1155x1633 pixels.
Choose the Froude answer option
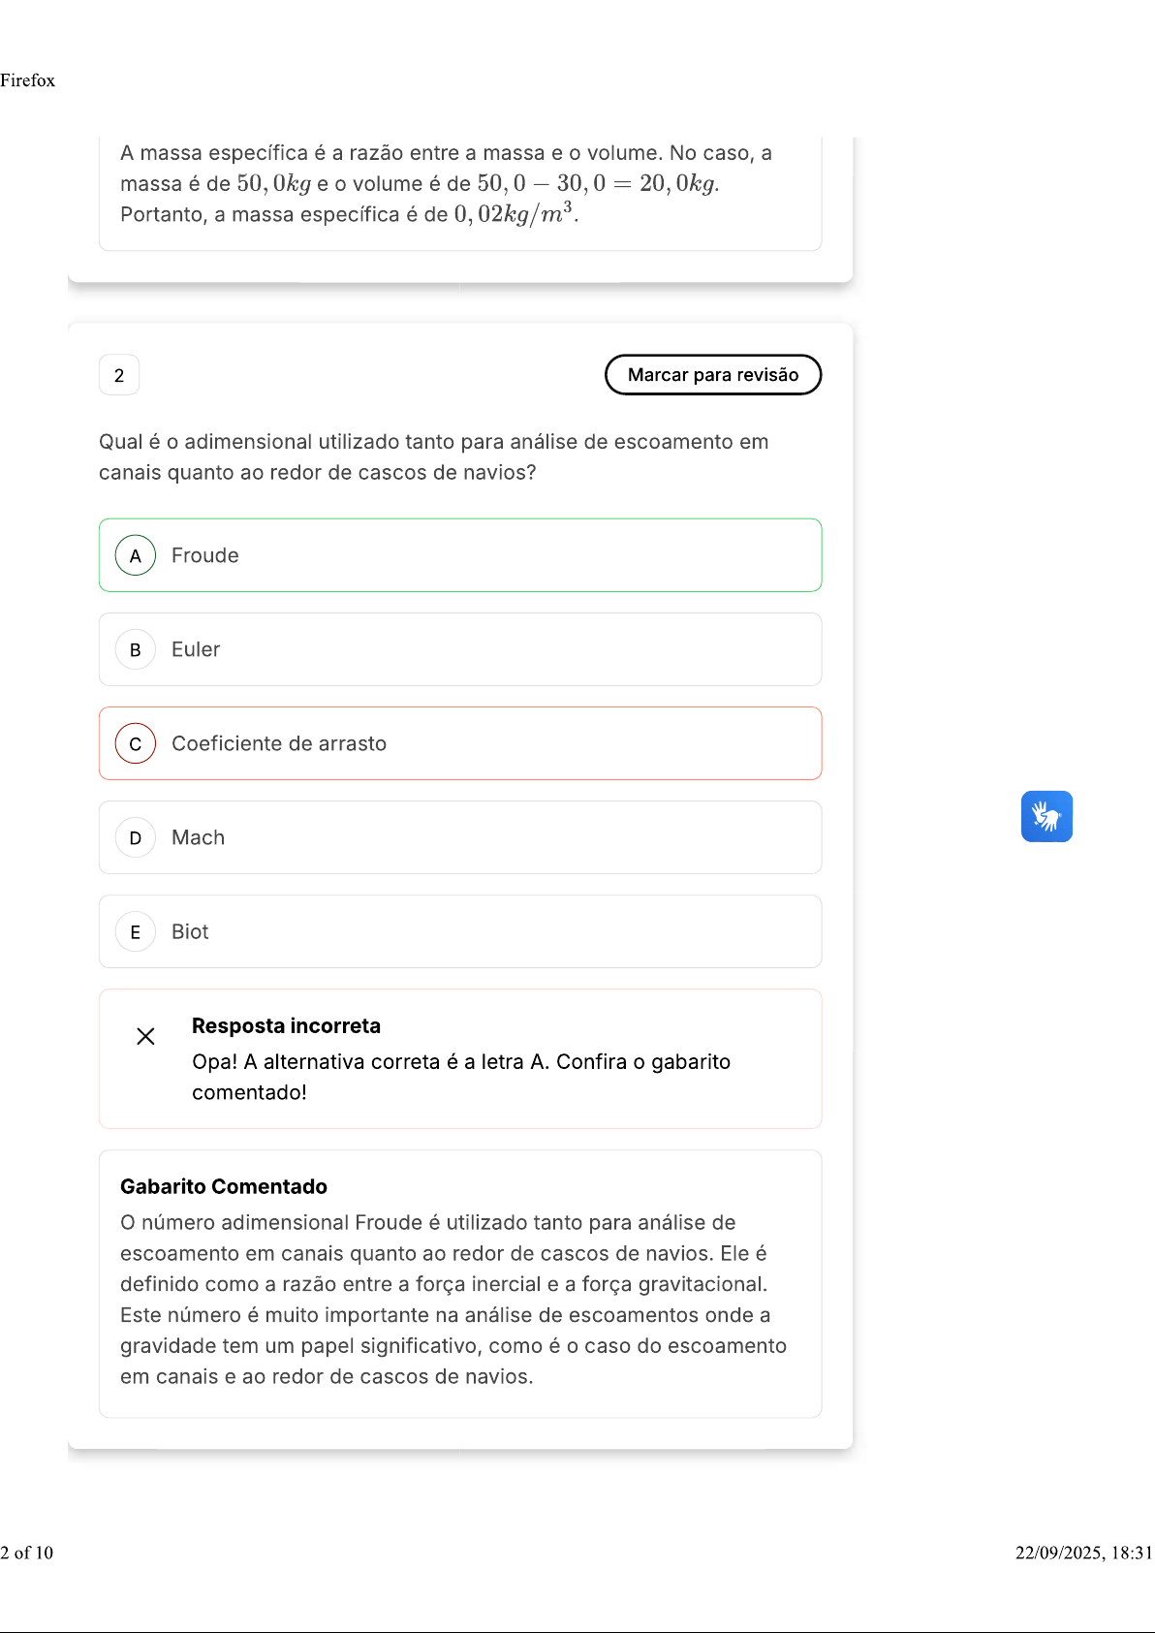(x=204, y=555)
